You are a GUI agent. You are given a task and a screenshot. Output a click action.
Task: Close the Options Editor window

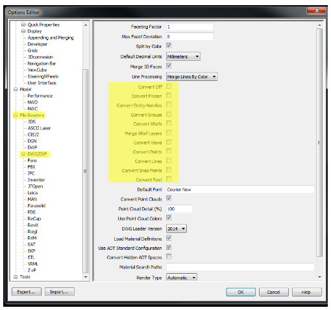tap(316, 10)
